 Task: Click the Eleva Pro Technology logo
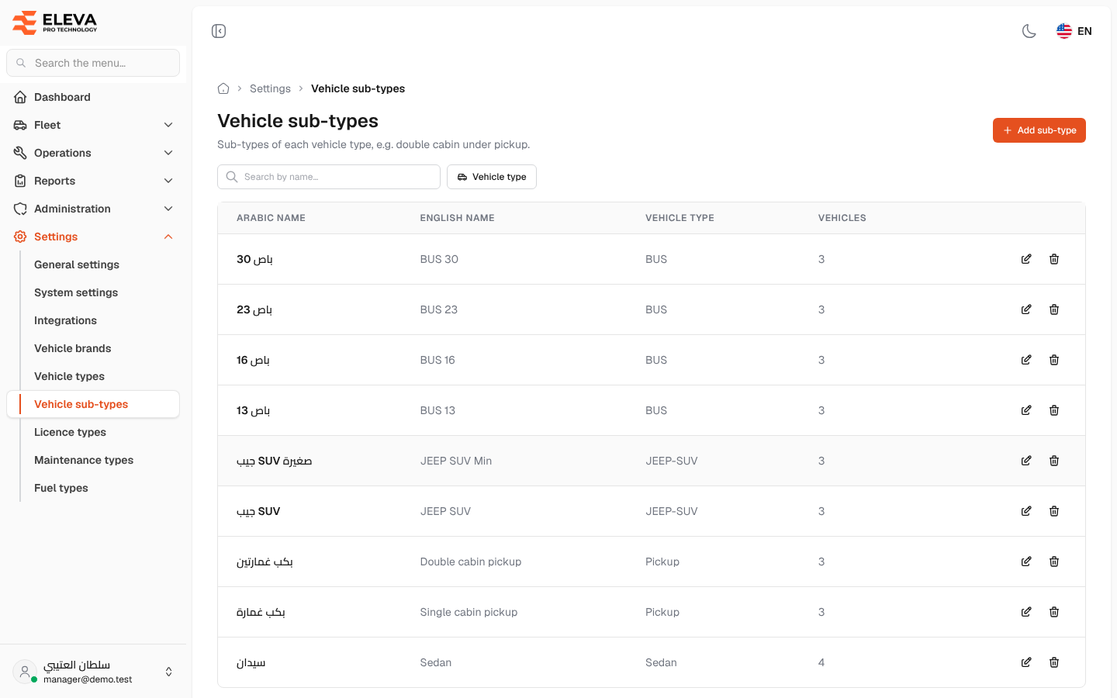[x=55, y=22]
